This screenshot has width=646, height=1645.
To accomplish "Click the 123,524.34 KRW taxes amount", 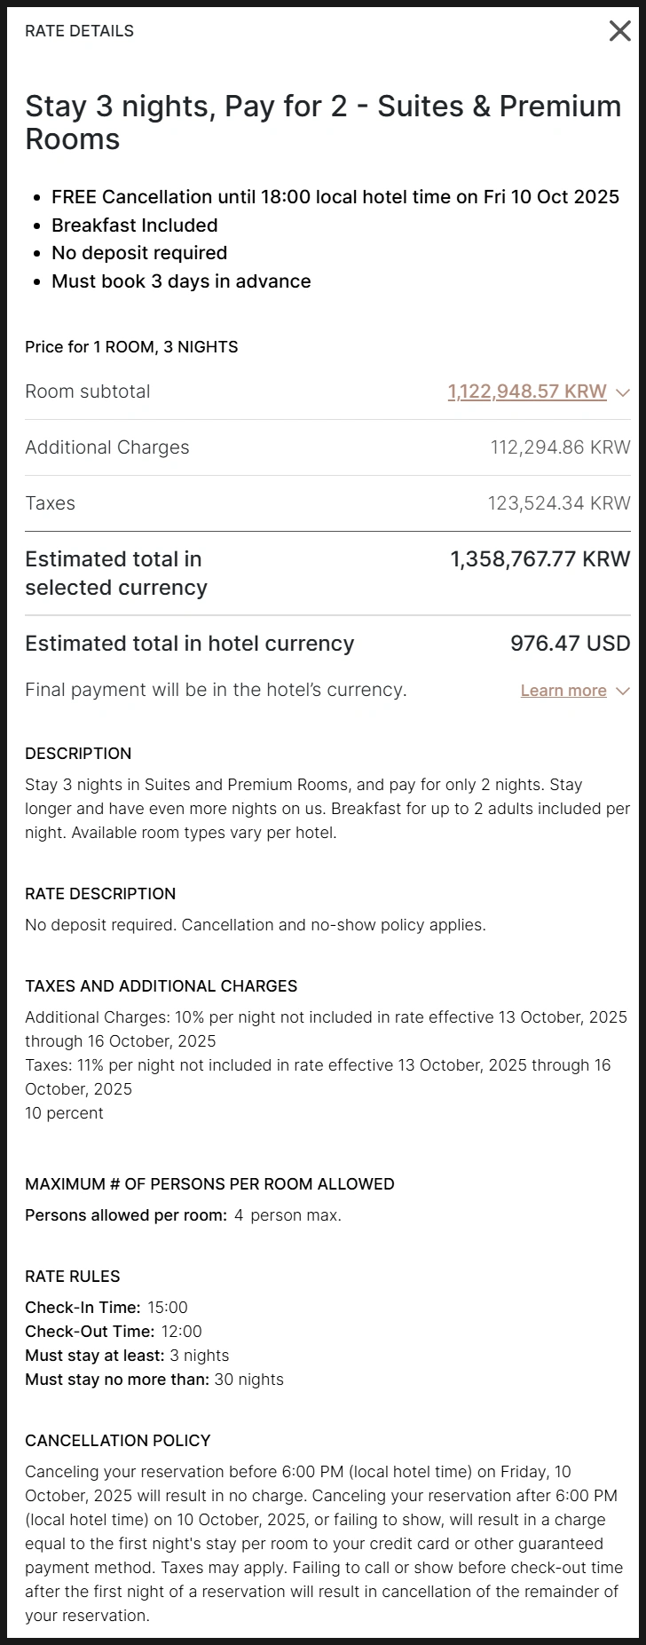I will coord(558,503).
